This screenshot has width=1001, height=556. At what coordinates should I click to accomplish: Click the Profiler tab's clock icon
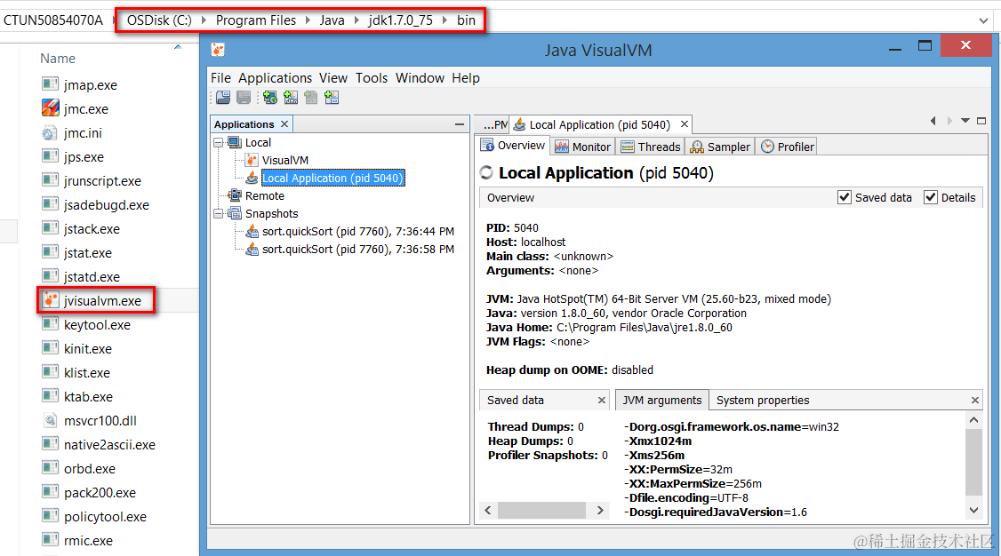point(767,147)
